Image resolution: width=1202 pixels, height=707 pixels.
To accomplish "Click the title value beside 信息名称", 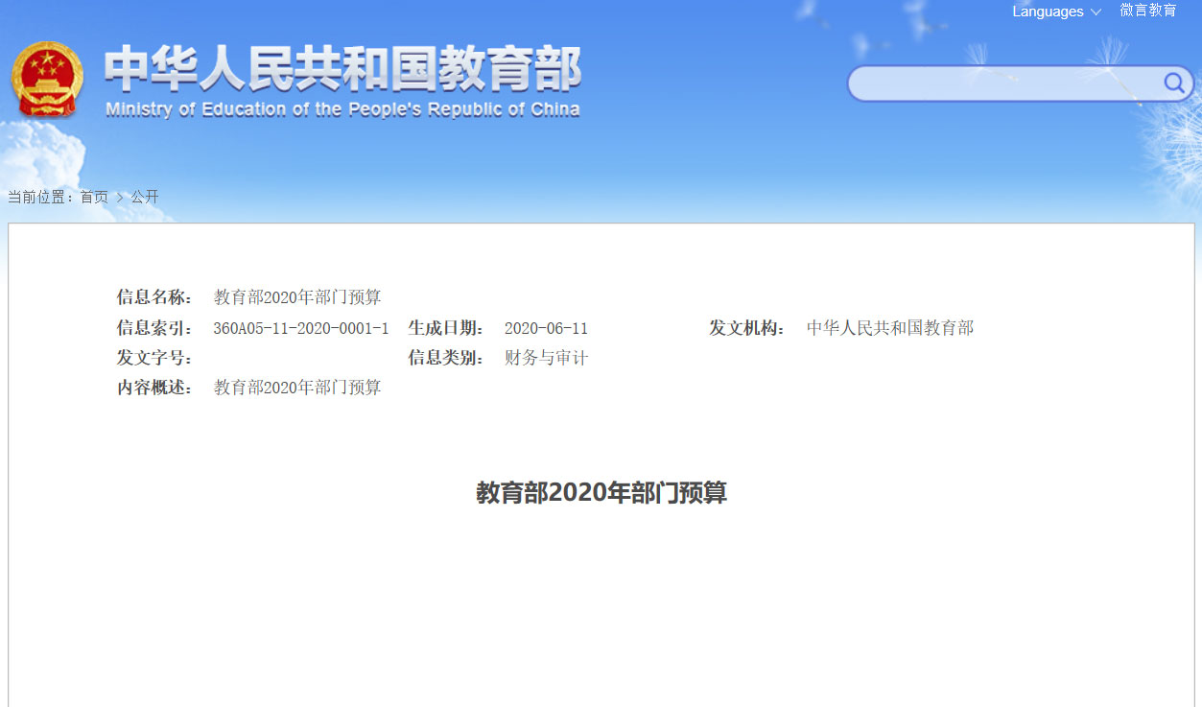I will tap(297, 297).
